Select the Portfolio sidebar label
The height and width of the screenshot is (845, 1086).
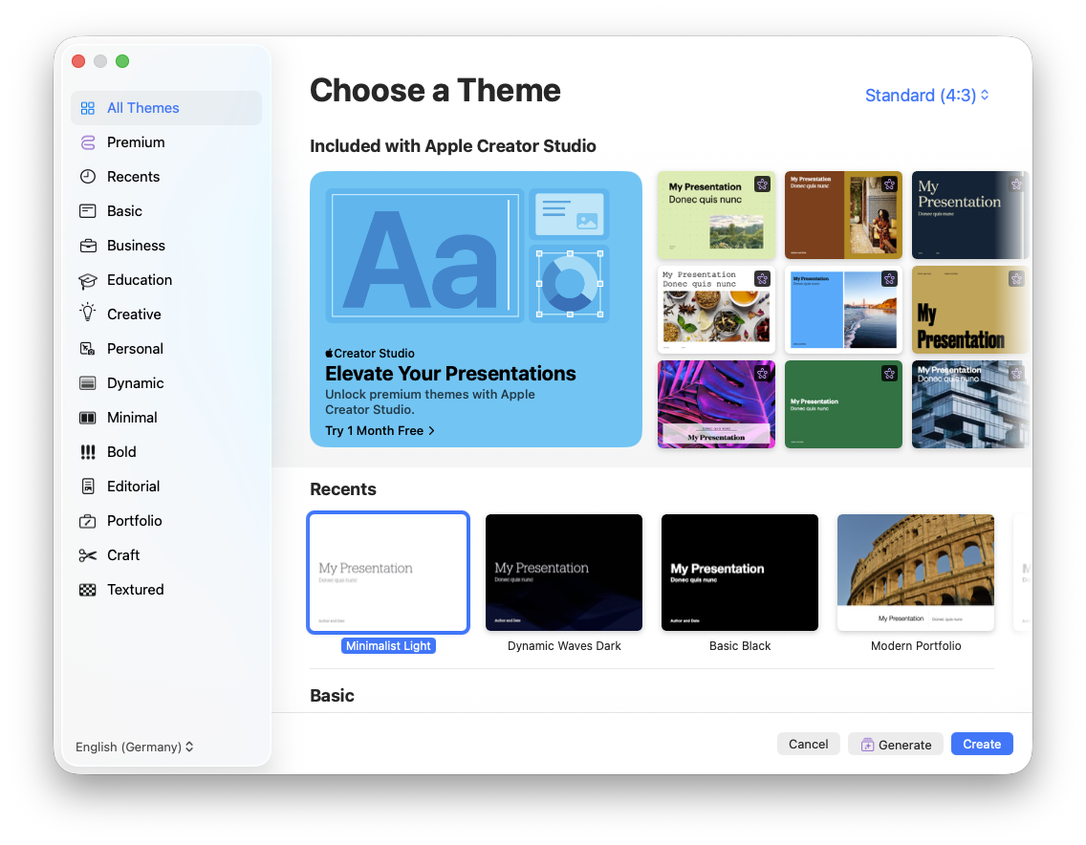click(x=135, y=521)
